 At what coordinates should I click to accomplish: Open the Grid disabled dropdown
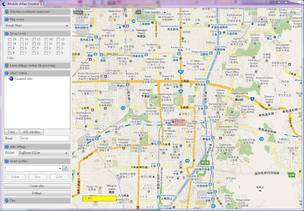(155, 12)
